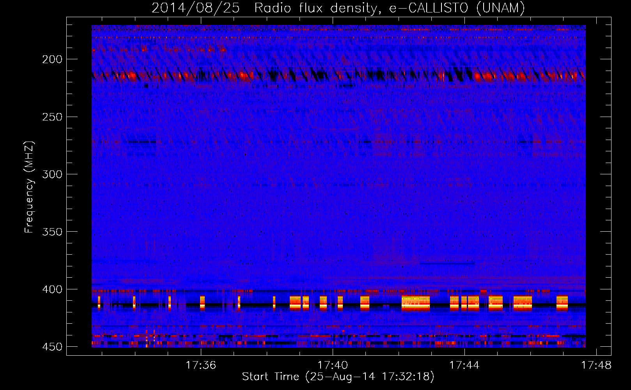
Task: Click the plot title 2014/08/25 Radio flux density
Action: pyautogui.click(x=339, y=7)
